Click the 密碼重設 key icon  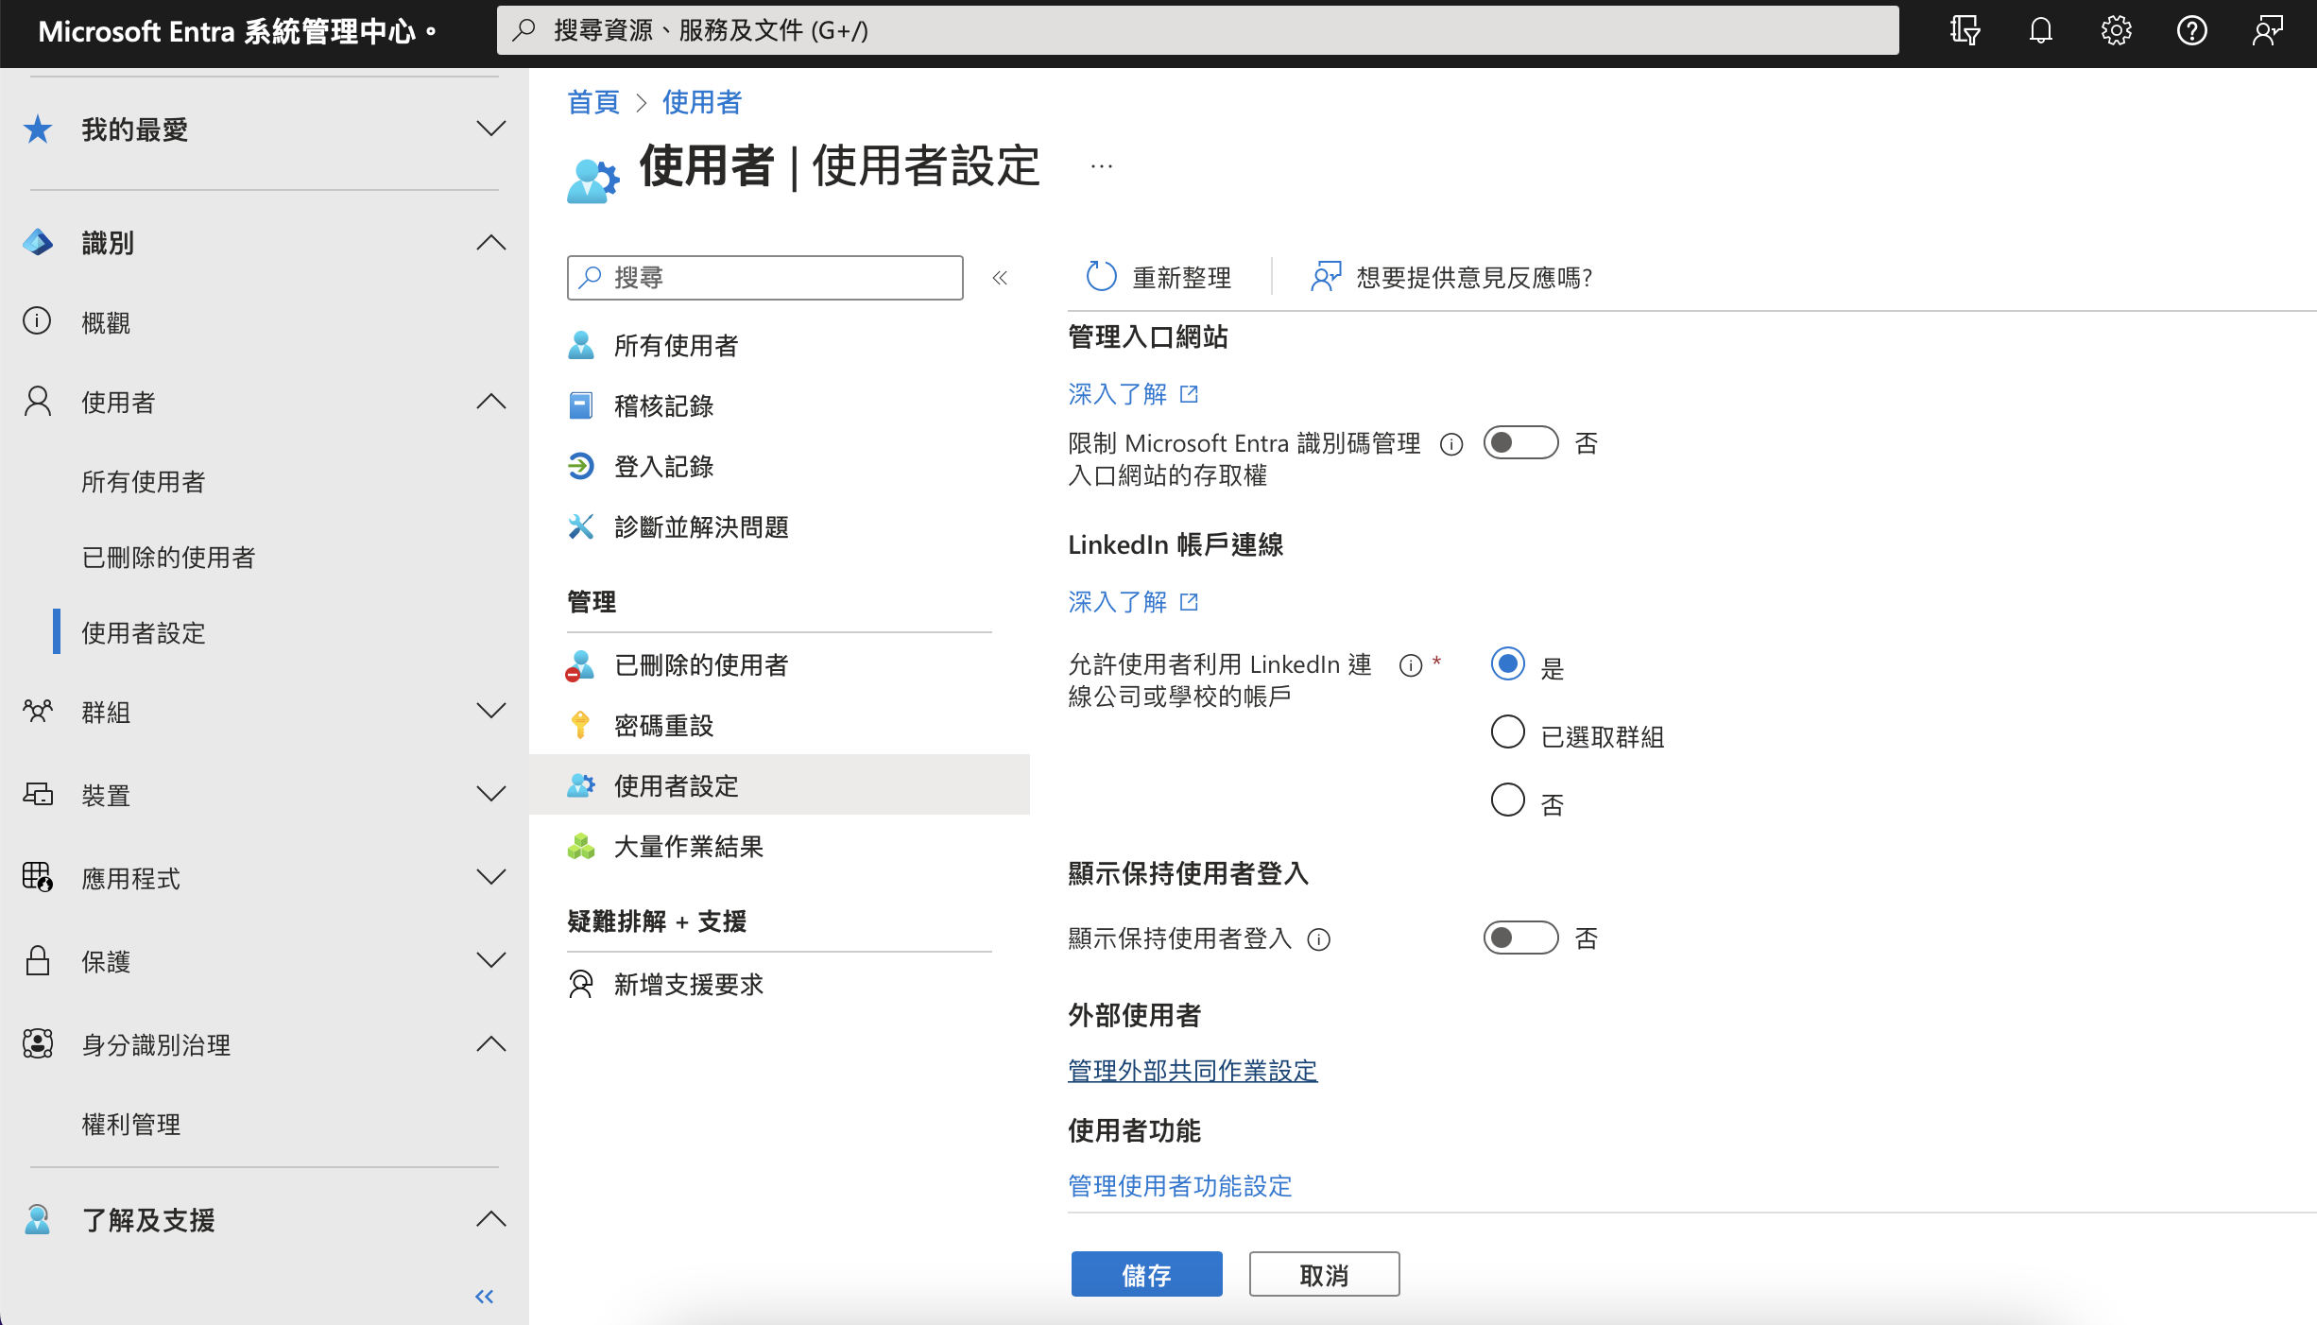click(x=580, y=725)
